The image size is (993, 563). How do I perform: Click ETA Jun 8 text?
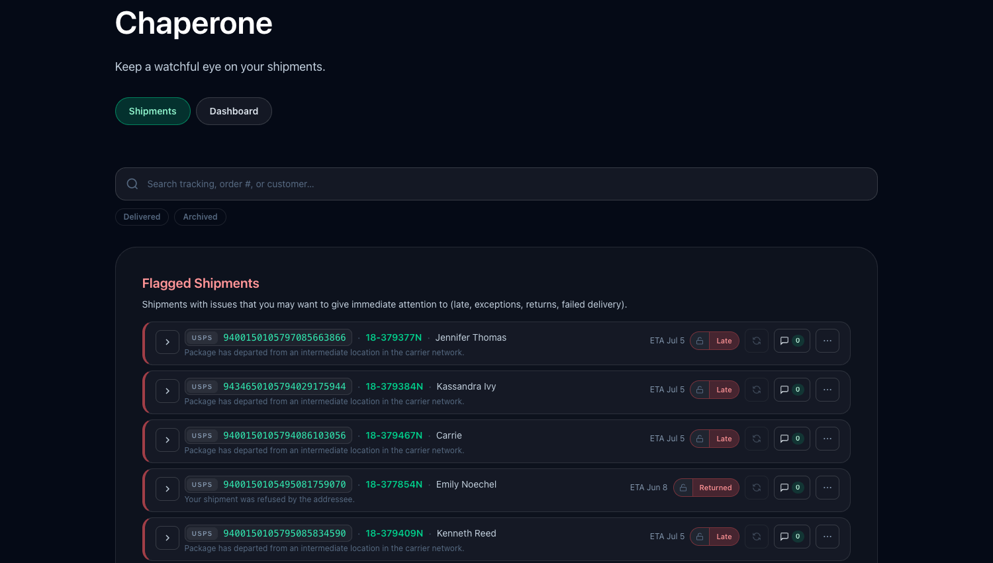649,488
